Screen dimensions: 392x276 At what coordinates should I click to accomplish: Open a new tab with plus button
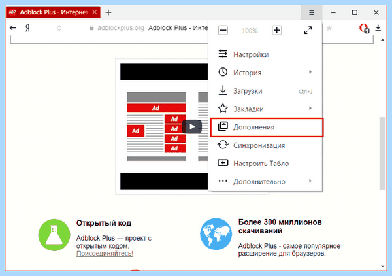(108, 12)
